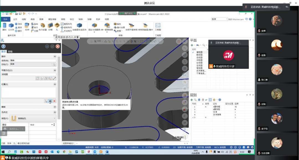
Task: Choose the 圆环 torus primitive
Action: 19,31
